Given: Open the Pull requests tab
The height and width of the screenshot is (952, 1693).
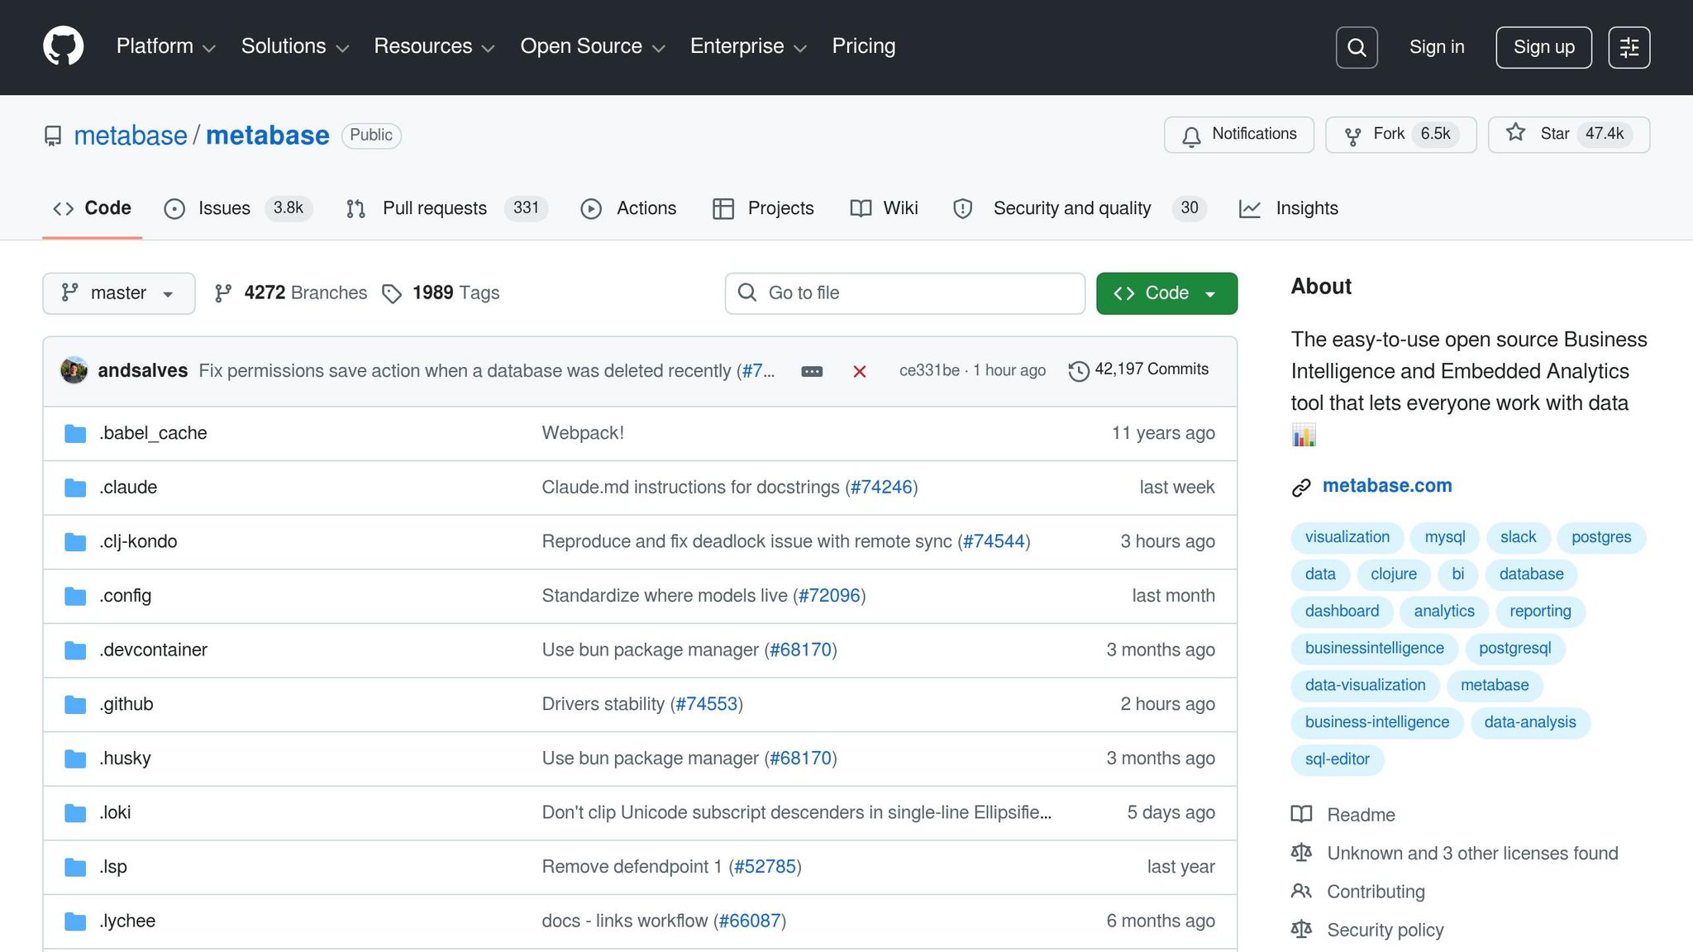Looking at the screenshot, I should [x=446, y=208].
